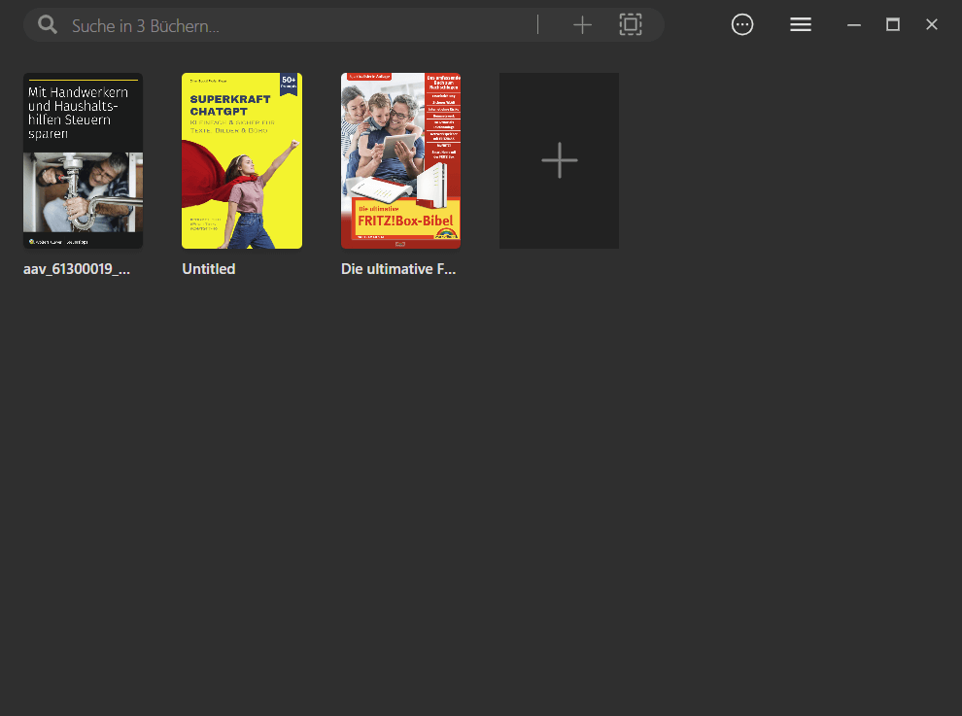Click the 'Die ultimative F...' book title
The image size is (962, 716).
[x=398, y=269]
